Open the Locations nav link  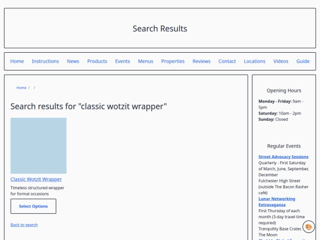pos(254,61)
